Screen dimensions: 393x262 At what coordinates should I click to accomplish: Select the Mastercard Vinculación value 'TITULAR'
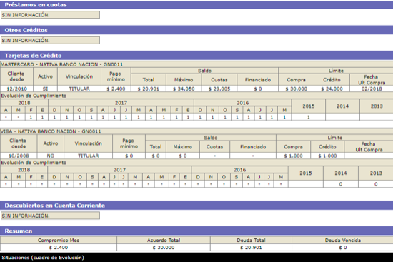[x=79, y=89]
